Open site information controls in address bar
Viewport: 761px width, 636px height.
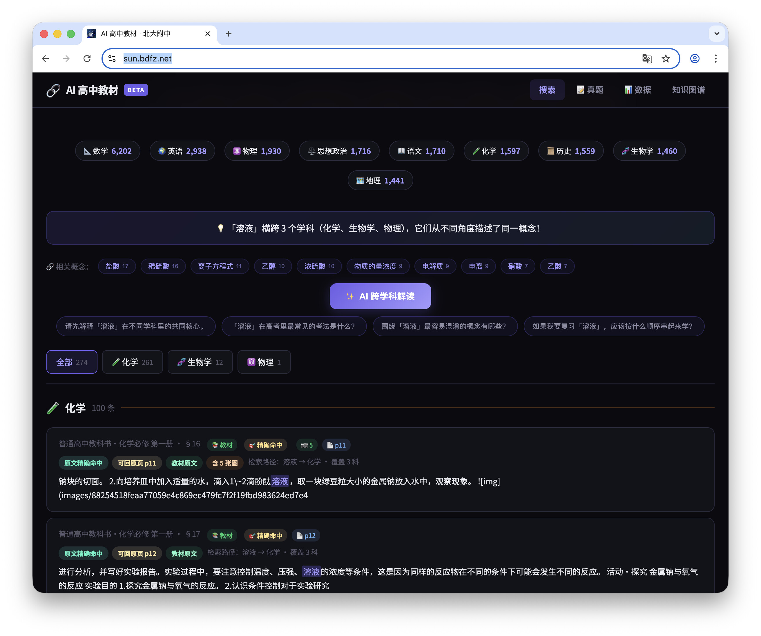[x=111, y=58]
